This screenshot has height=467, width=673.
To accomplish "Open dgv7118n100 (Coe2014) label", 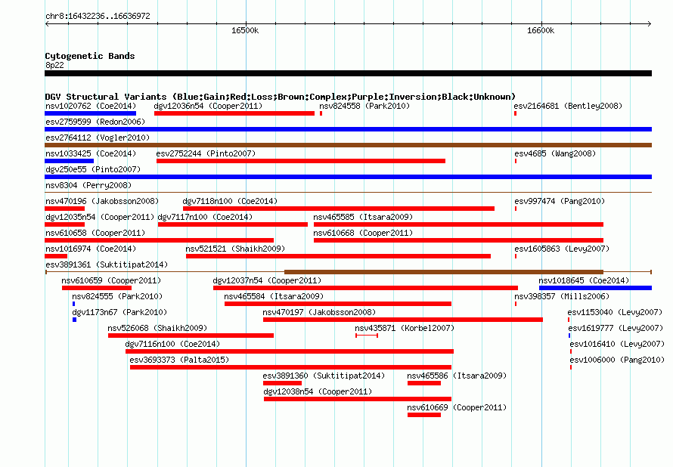I will (x=230, y=201).
